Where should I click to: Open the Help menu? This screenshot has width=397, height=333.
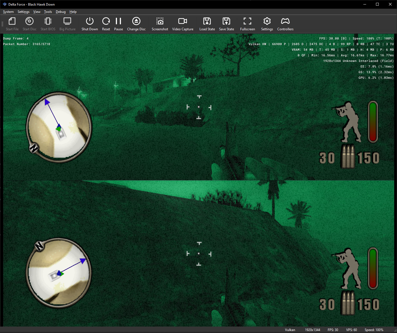(73, 12)
